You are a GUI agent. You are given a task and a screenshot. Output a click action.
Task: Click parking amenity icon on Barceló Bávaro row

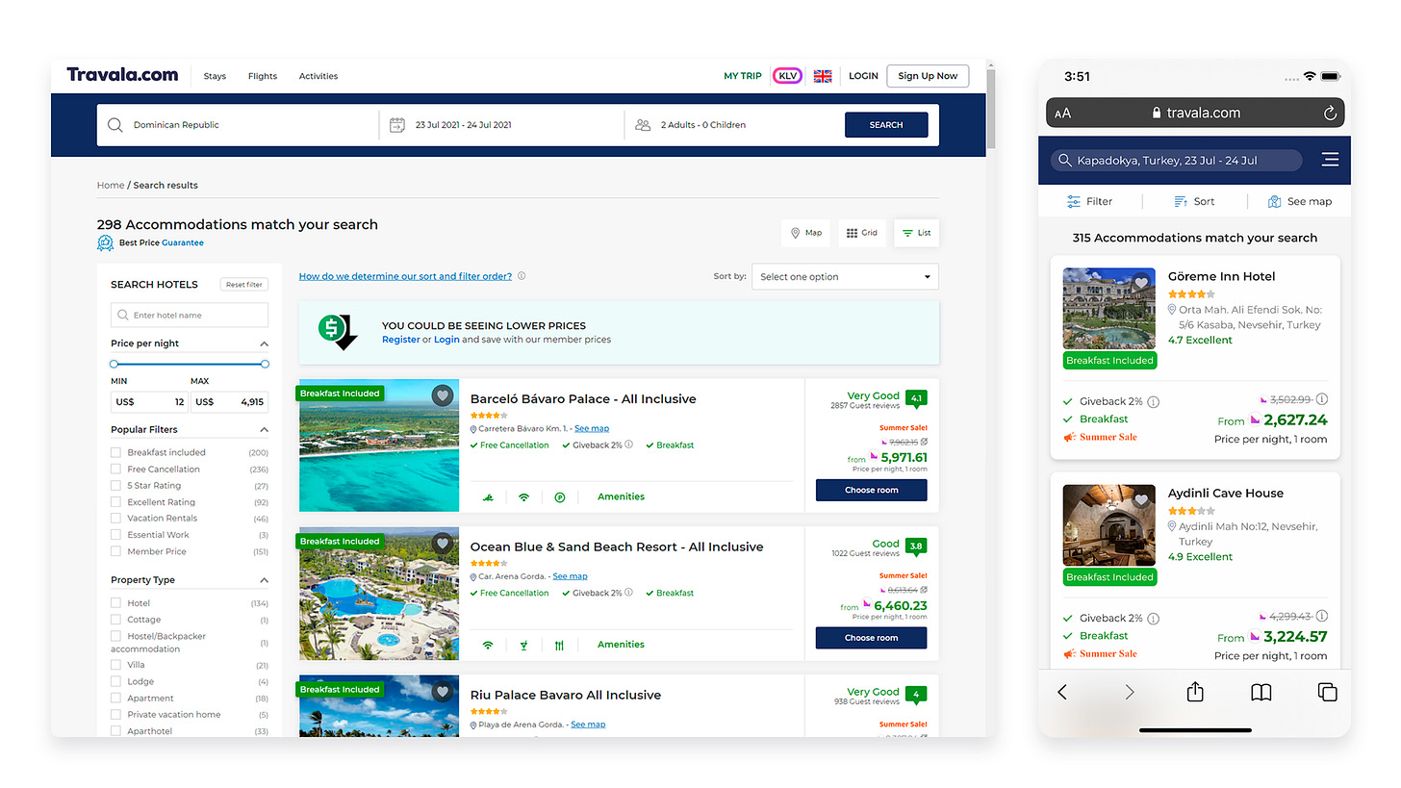click(559, 497)
